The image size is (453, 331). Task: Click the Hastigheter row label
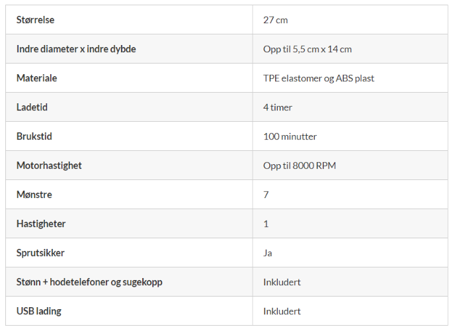tap(42, 224)
